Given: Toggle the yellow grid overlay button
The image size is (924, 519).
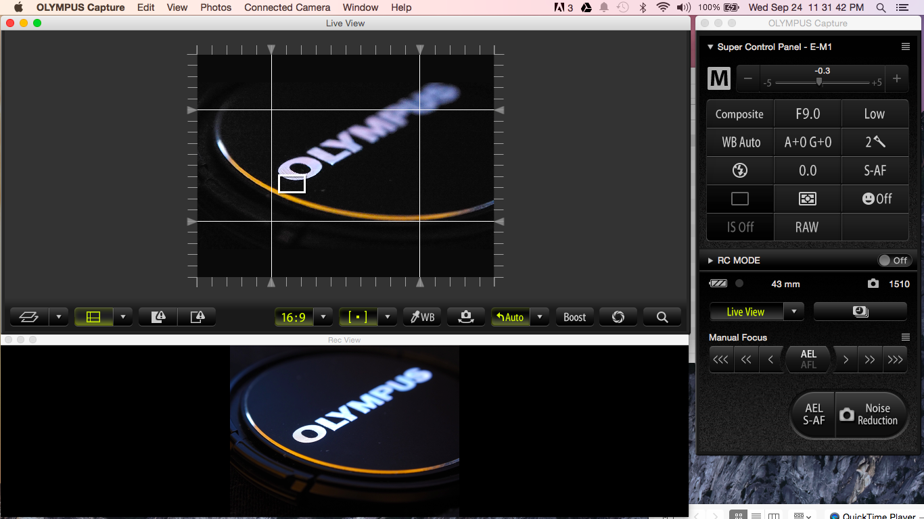Looking at the screenshot, I should pos(93,317).
